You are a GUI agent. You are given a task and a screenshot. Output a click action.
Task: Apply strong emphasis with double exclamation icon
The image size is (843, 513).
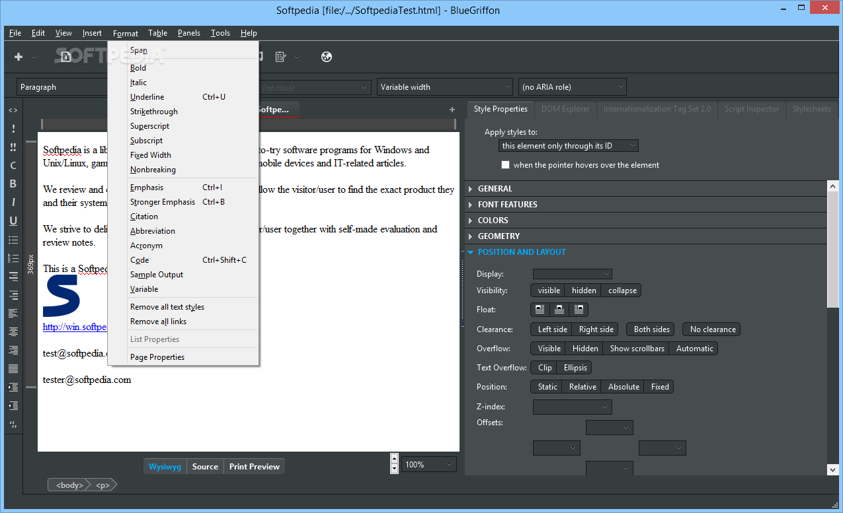13,147
